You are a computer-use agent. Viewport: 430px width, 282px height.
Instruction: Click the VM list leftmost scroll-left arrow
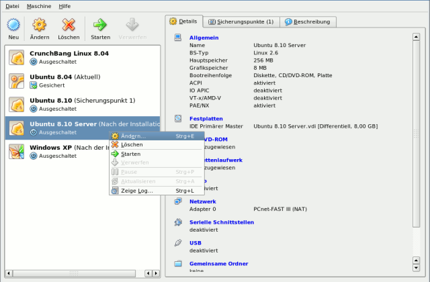9,273
